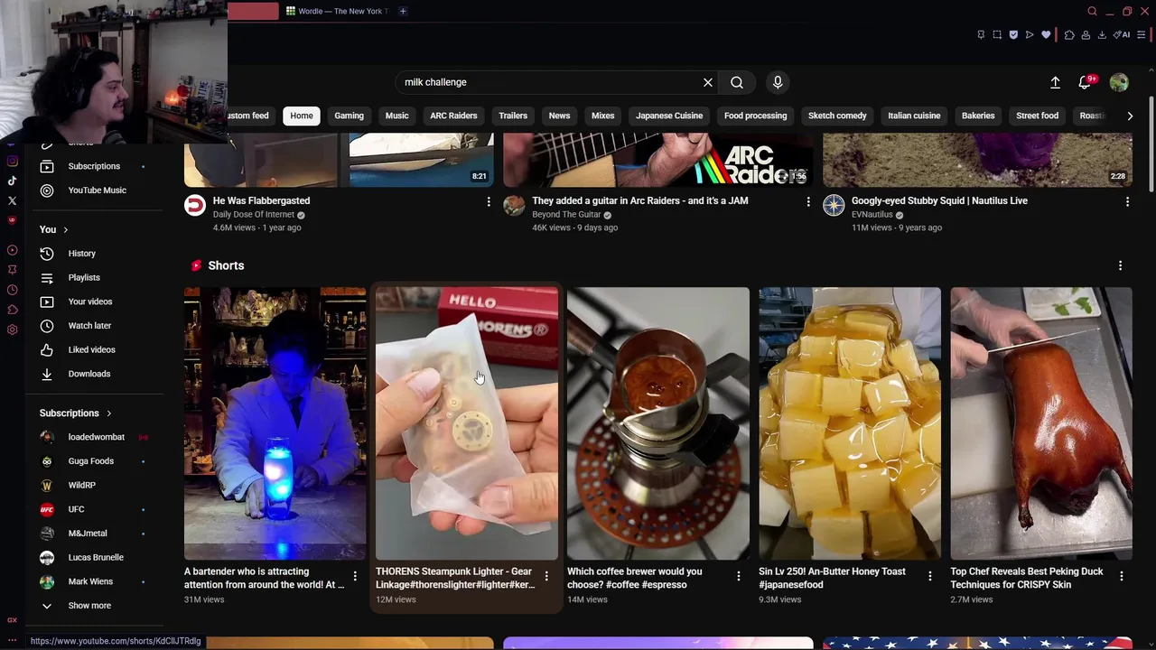Select the Home filter chip

pyautogui.click(x=302, y=116)
